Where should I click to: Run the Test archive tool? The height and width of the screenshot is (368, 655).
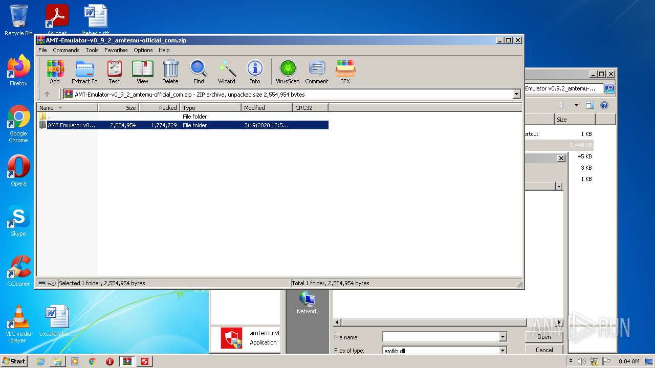[114, 72]
